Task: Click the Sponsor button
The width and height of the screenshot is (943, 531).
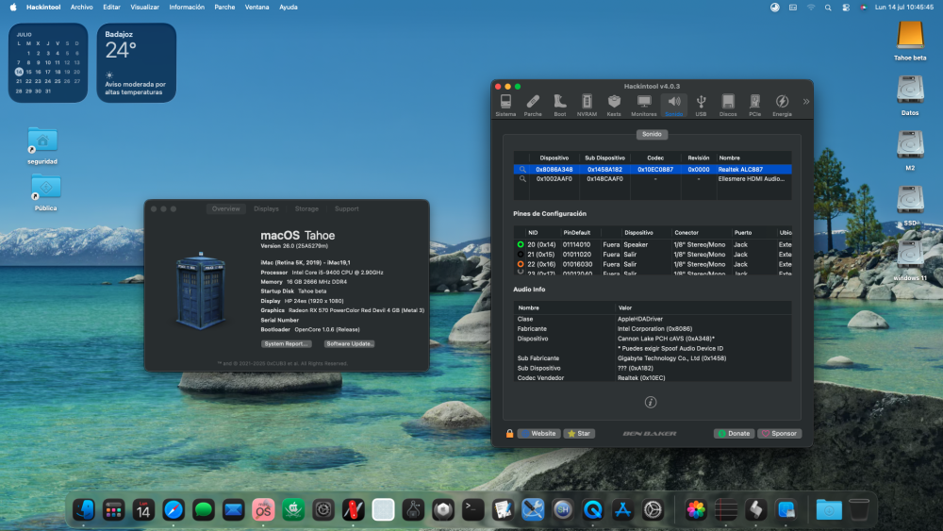Action: pos(780,434)
